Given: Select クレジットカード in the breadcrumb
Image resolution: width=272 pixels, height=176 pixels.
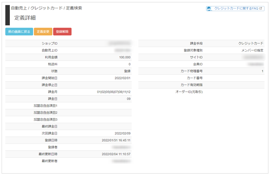Looking at the screenshot, I should [47, 8].
